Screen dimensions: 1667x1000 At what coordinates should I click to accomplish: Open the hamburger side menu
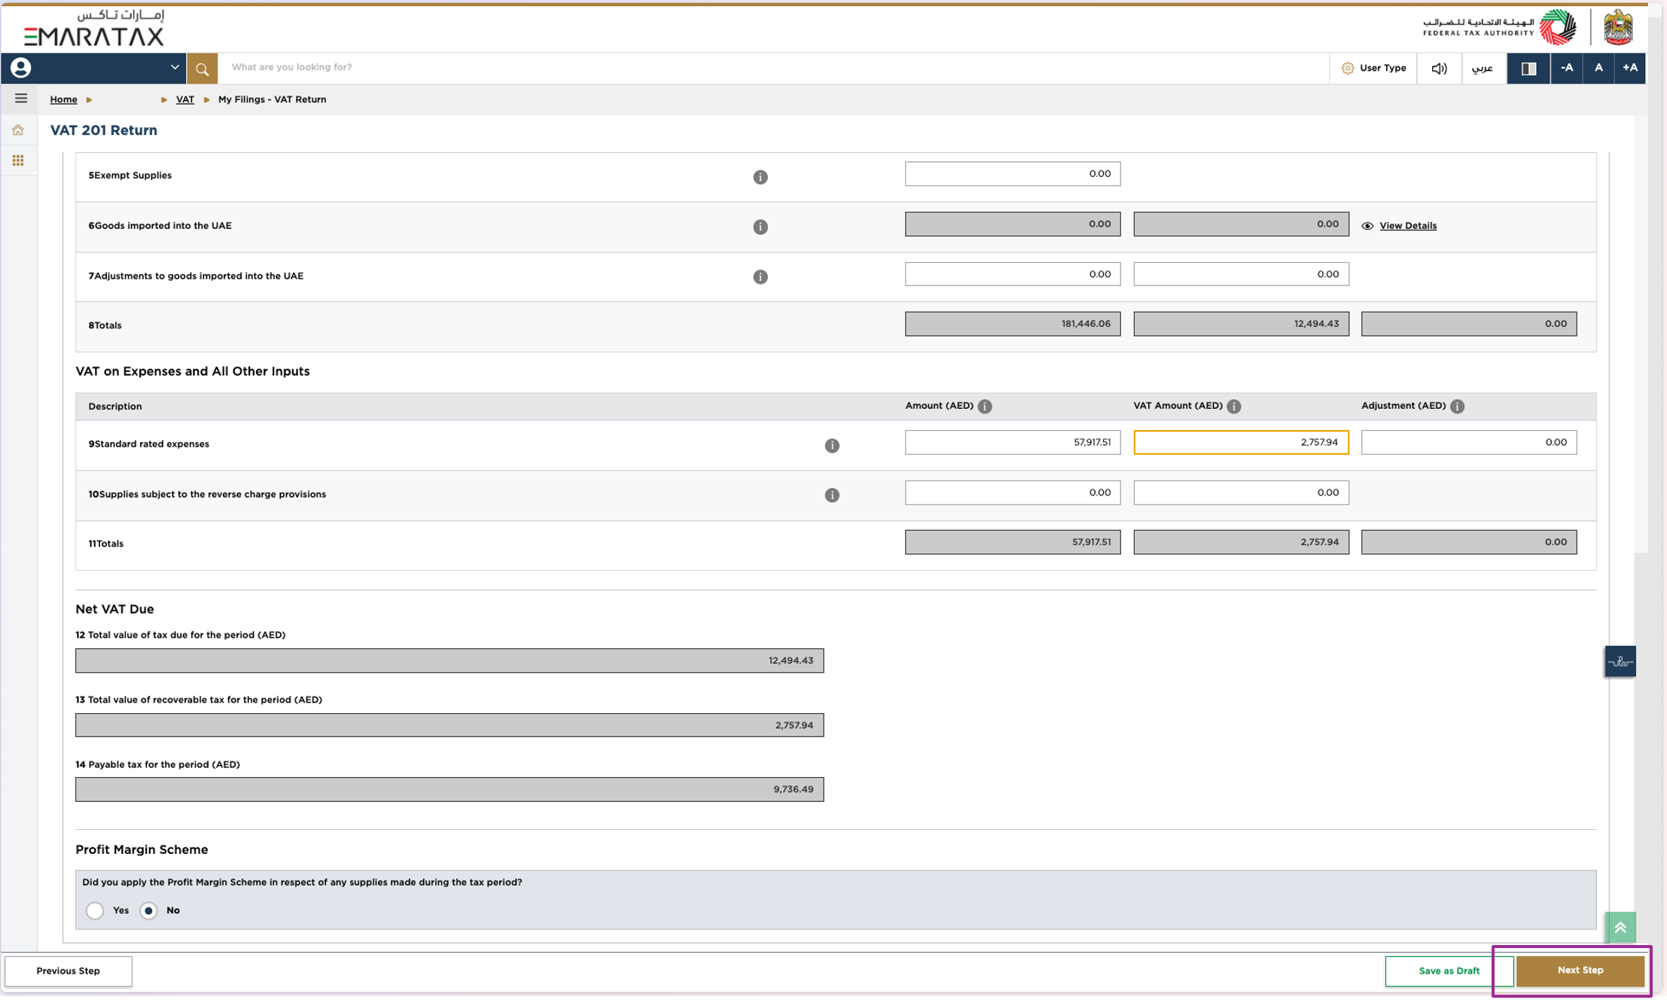(20, 99)
